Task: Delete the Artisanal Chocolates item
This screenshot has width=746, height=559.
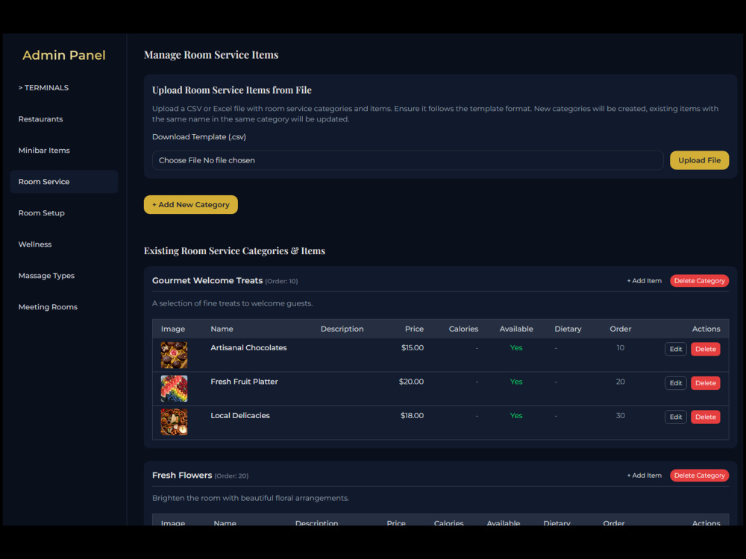Action: 705,349
